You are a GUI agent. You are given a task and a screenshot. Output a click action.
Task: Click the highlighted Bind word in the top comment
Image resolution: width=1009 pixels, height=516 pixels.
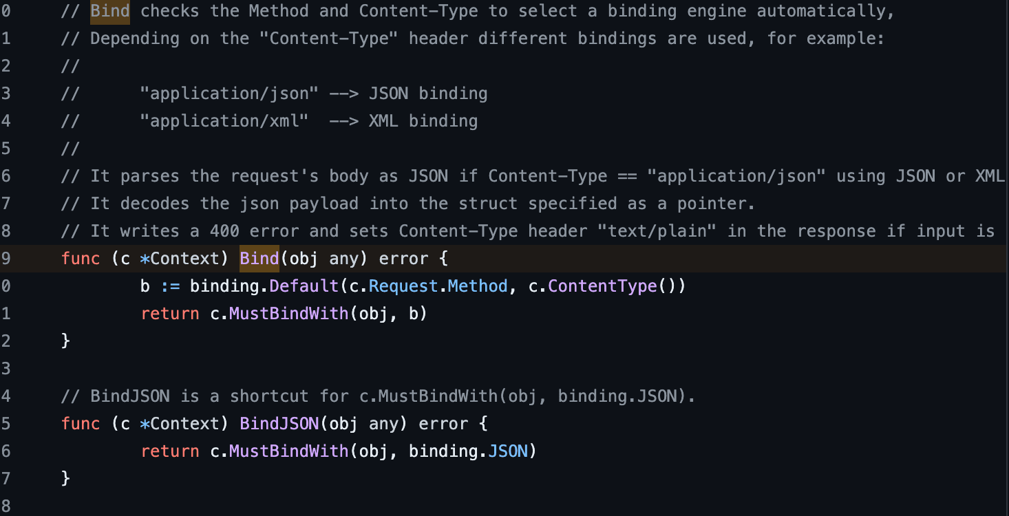point(109,11)
